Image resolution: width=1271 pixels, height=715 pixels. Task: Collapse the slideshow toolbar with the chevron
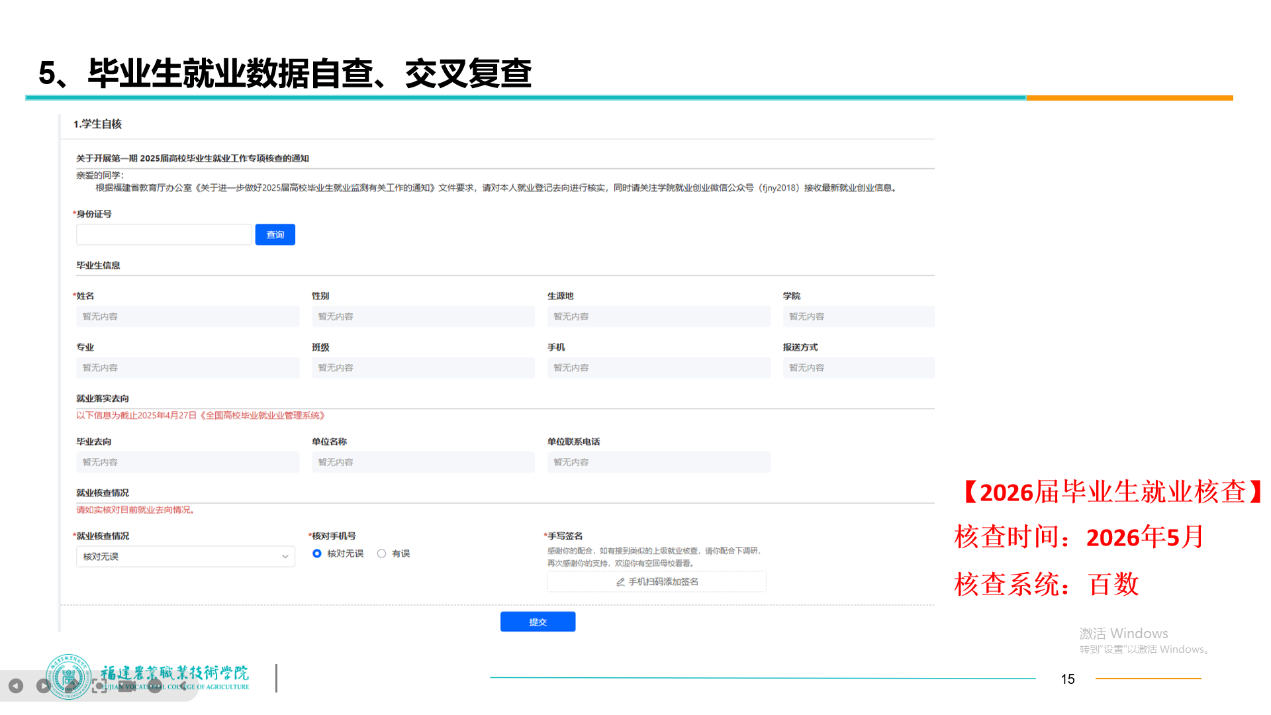click(183, 686)
